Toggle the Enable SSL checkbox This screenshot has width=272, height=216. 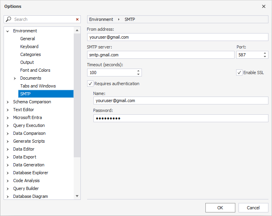tap(239, 73)
